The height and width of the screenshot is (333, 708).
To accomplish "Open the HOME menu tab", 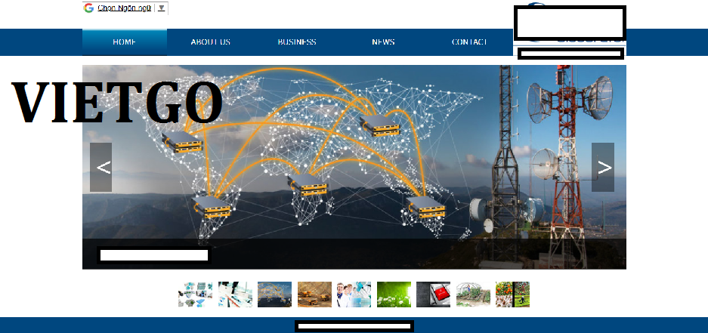I will pos(124,42).
